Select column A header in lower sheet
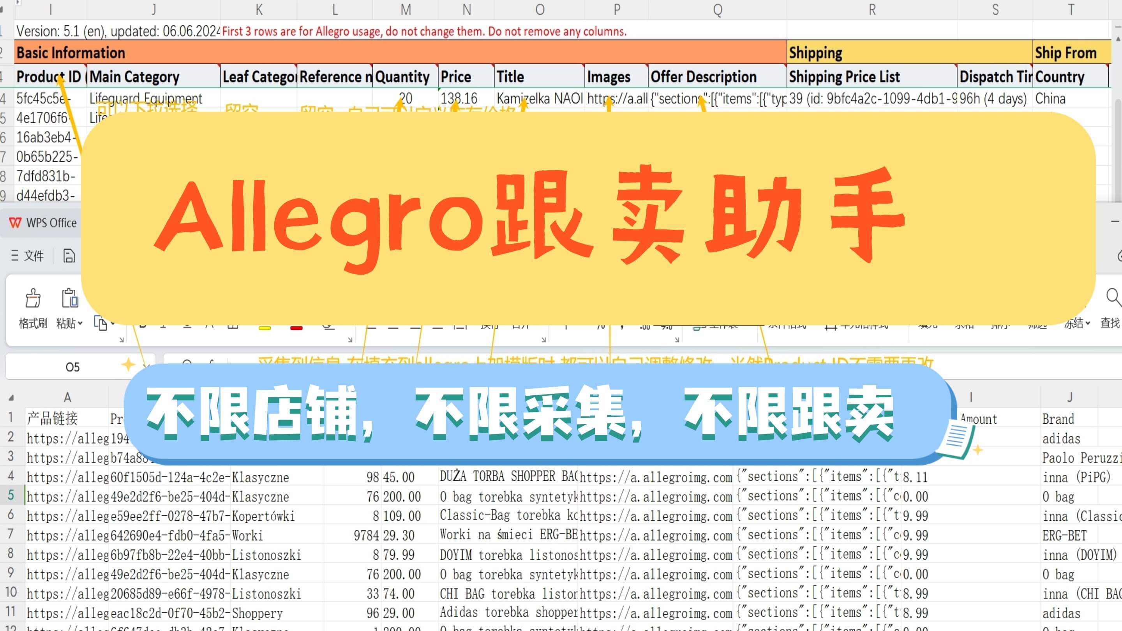This screenshot has width=1122, height=631. point(67,397)
